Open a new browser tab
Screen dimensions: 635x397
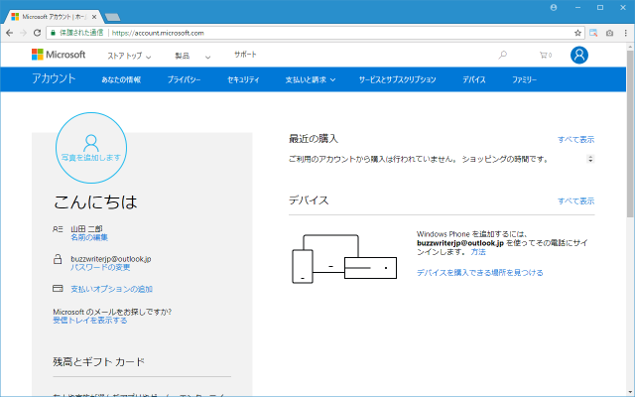click(112, 17)
